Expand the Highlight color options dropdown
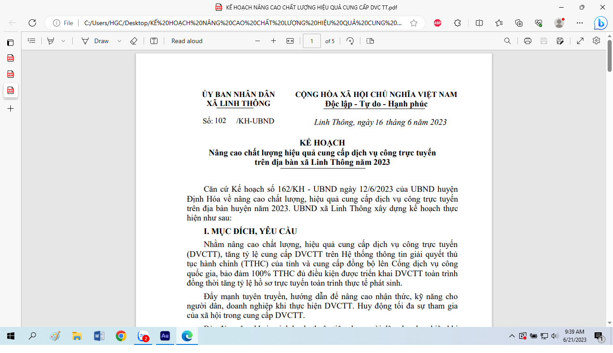Screen dimensions: 613x353 [63, 41]
